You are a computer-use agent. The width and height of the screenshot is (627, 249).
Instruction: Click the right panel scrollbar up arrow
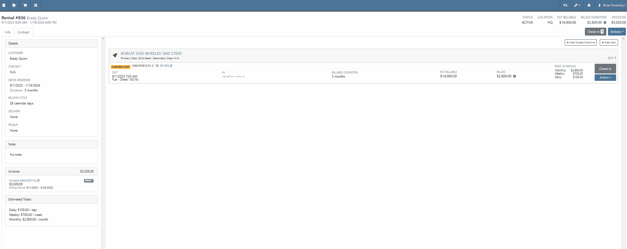[623, 39]
